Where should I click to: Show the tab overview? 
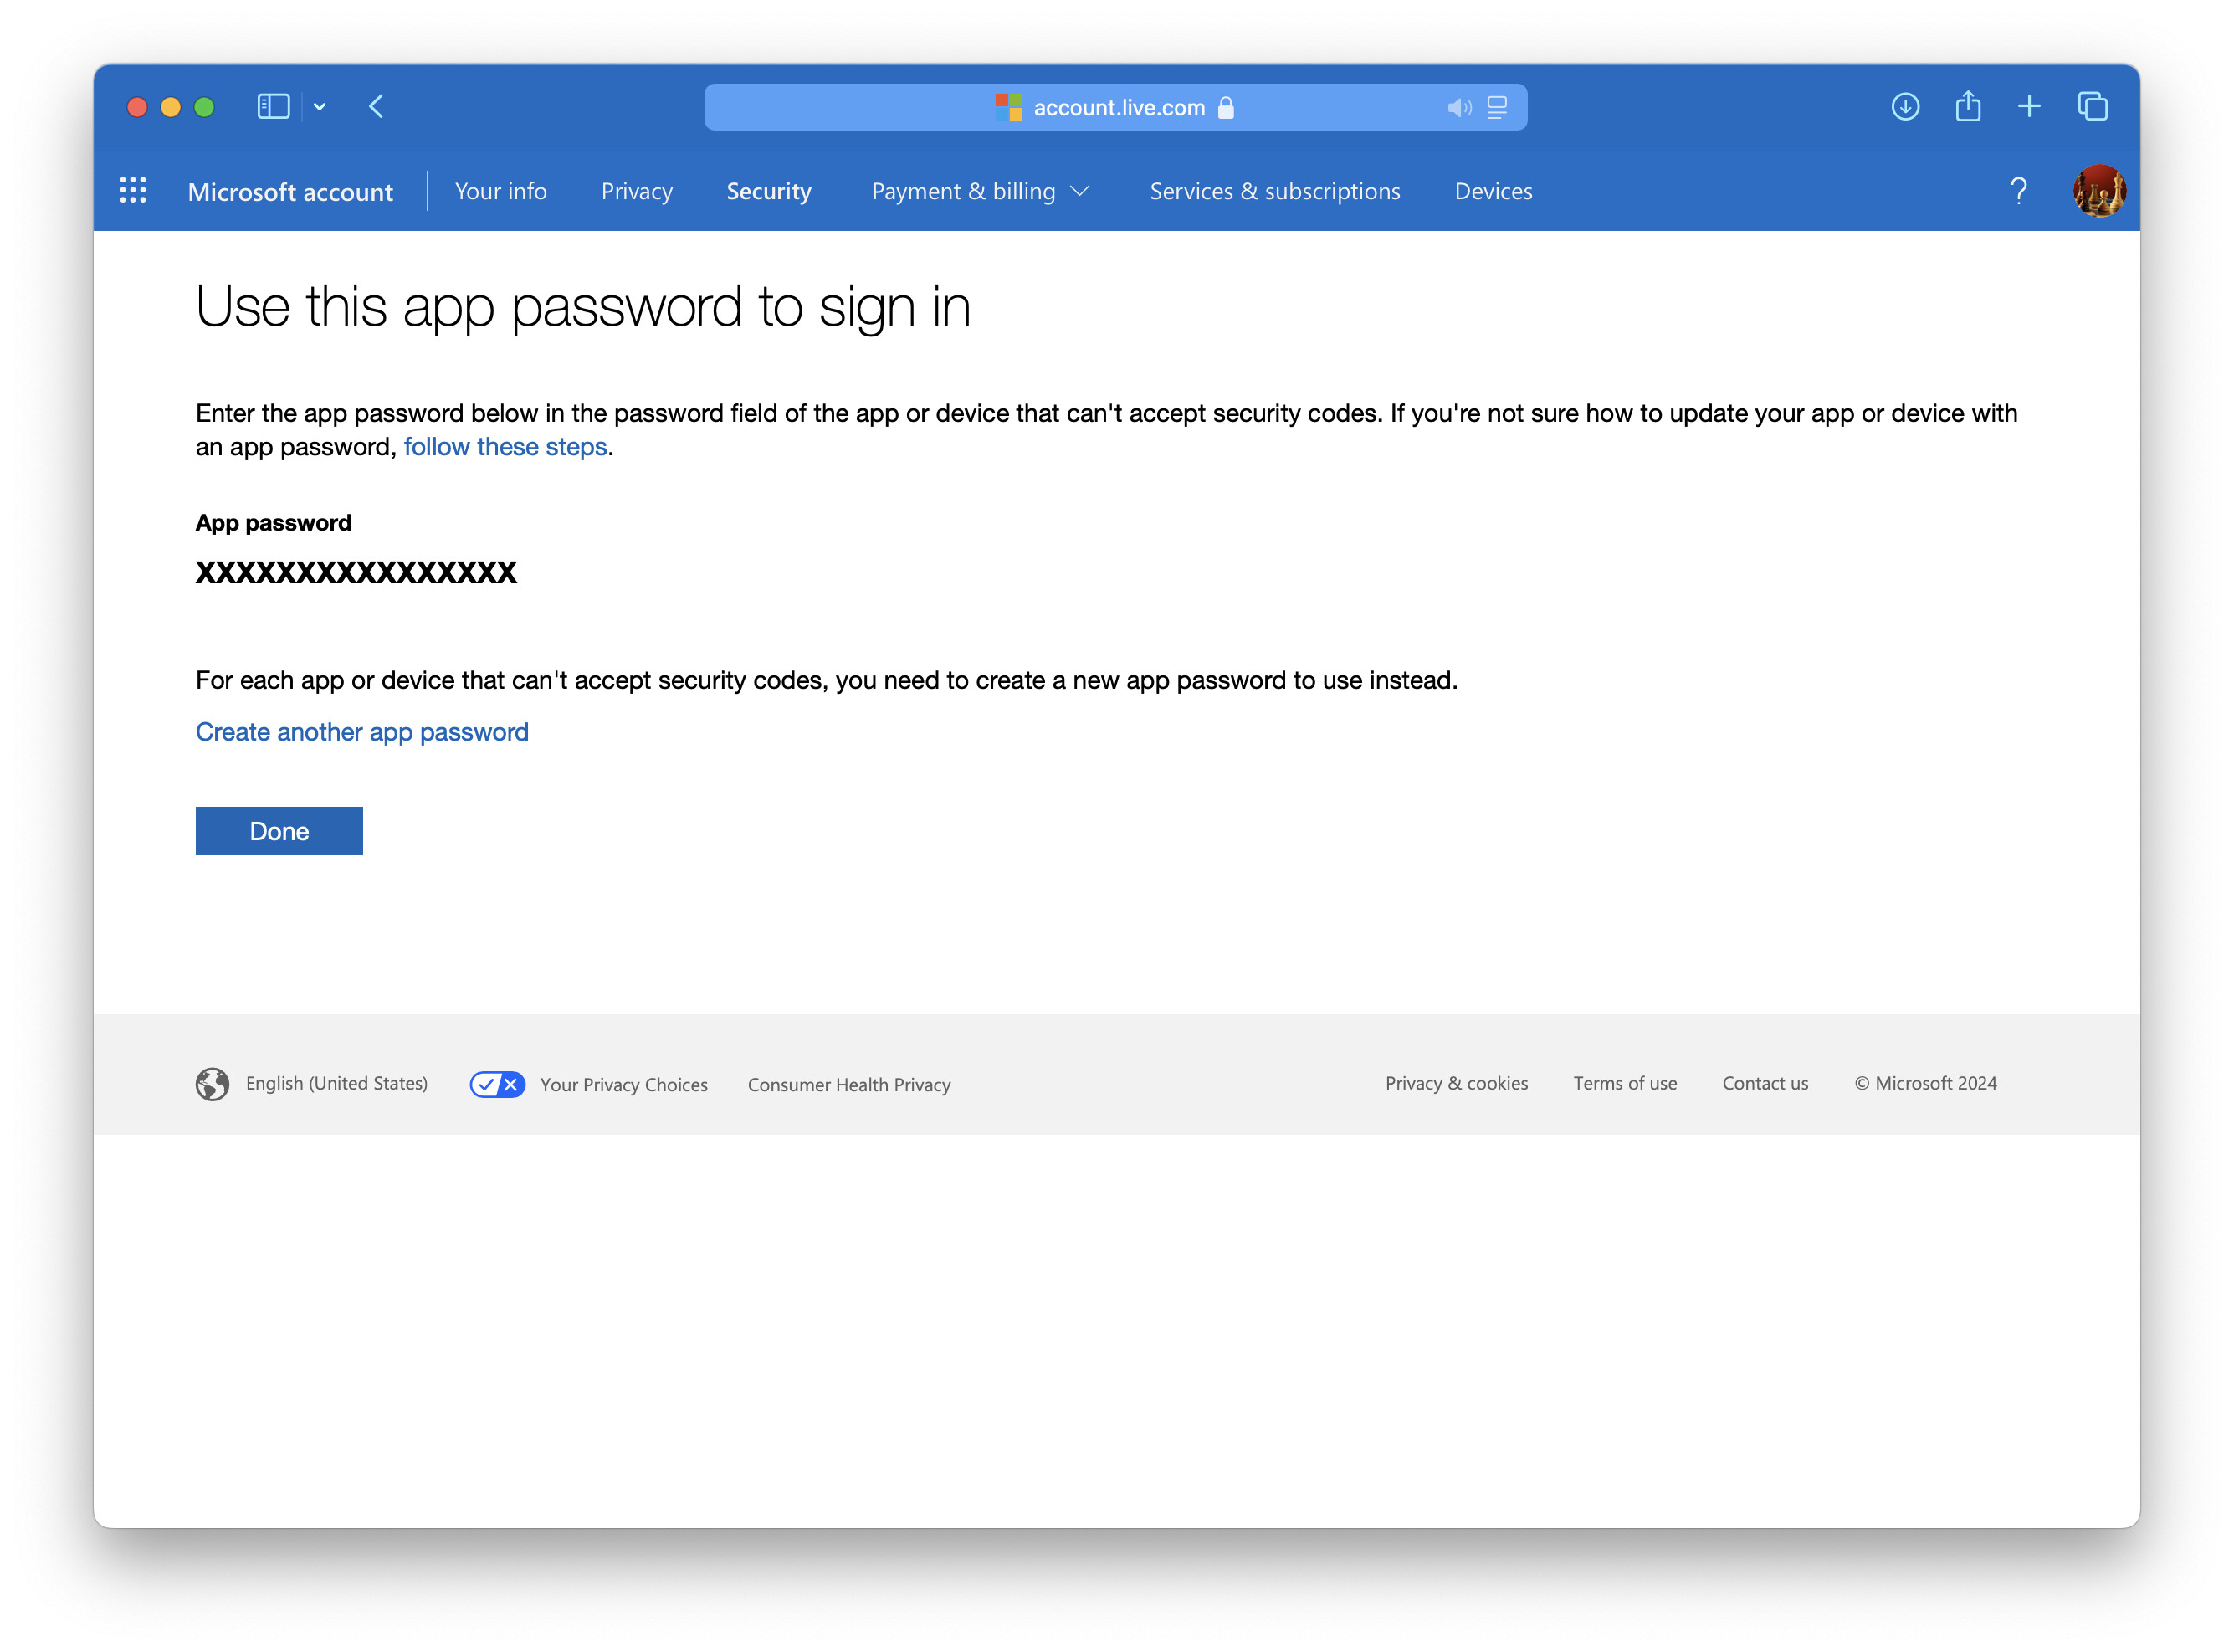[2093, 106]
